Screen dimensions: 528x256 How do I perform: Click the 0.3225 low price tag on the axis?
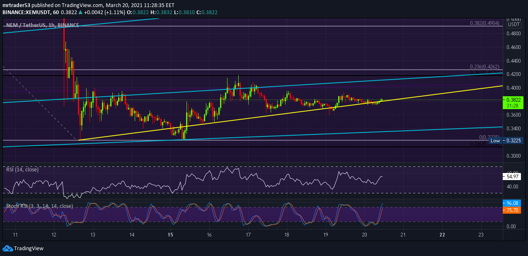[513, 141]
